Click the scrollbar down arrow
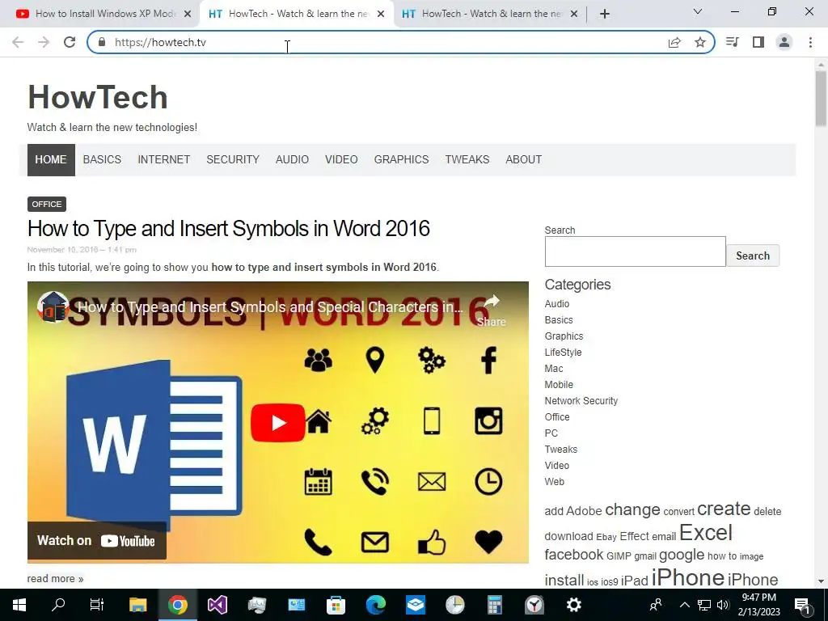The width and height of the screenshot is (828, 621). [821, 581]
